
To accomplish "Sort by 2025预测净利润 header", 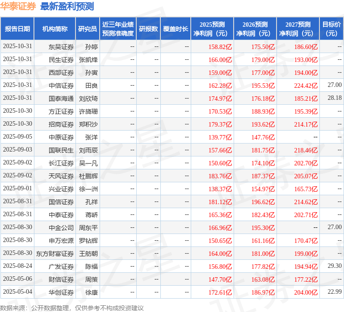I will coord(212,29).
